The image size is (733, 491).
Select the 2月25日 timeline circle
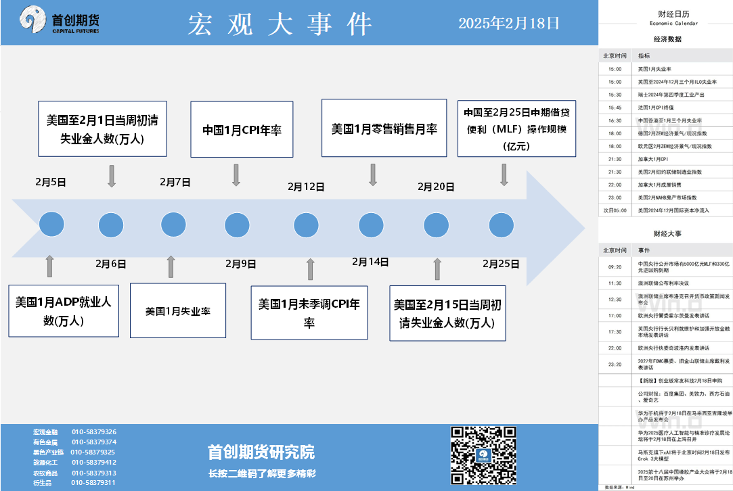click(501, 224)
